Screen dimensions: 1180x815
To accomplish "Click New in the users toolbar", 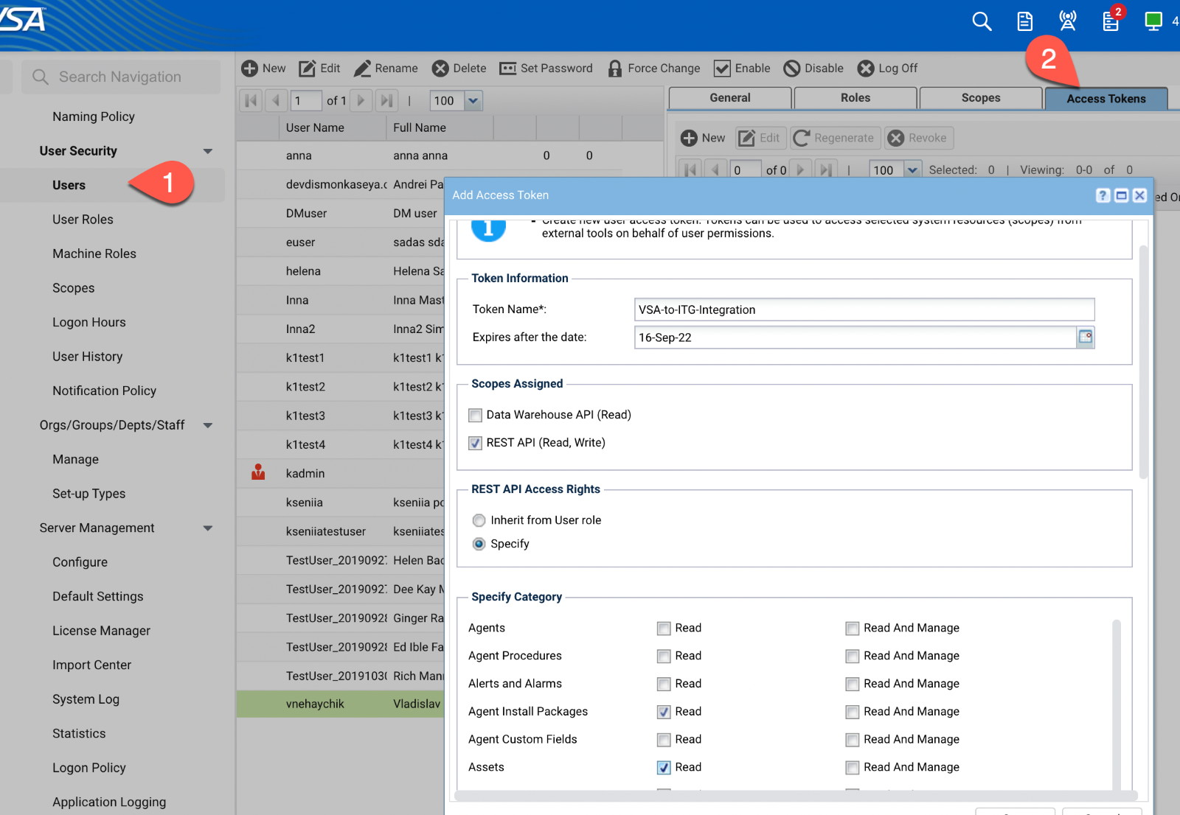I will click(263, 69).
